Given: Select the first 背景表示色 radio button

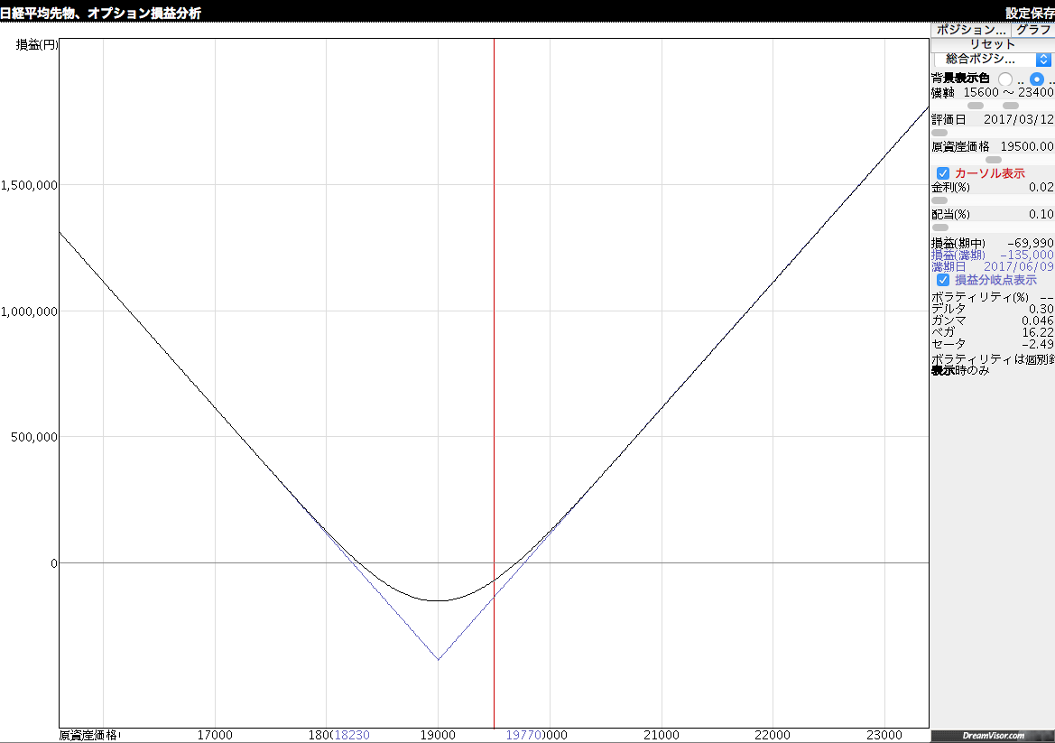Looking at the screenshot, I should click(x=1005, y=79).
